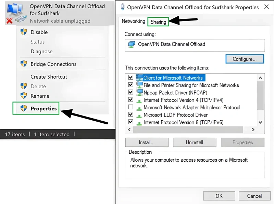Choose Rename from the context menu
Viewport: 274px width, 204px height.
tap(40, 96)
